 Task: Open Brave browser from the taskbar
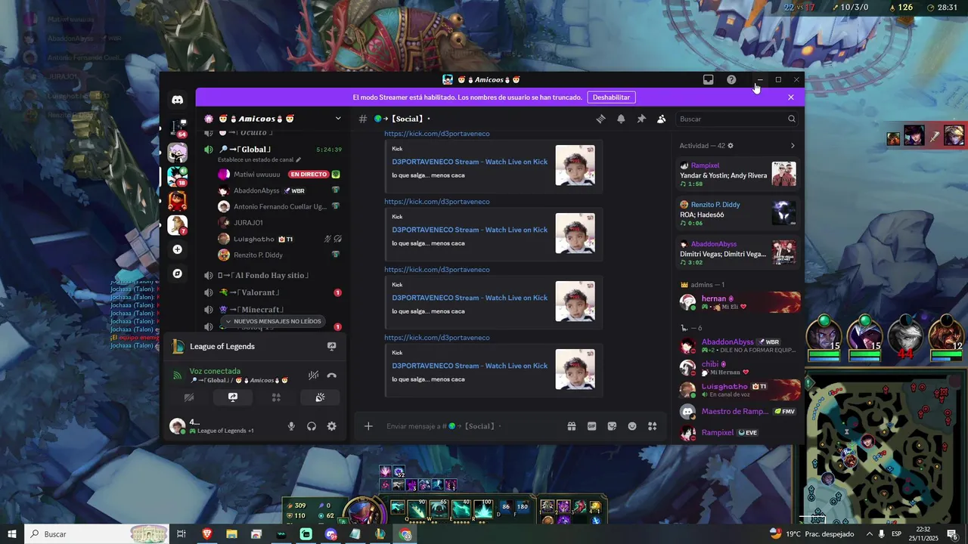[207, 534]
